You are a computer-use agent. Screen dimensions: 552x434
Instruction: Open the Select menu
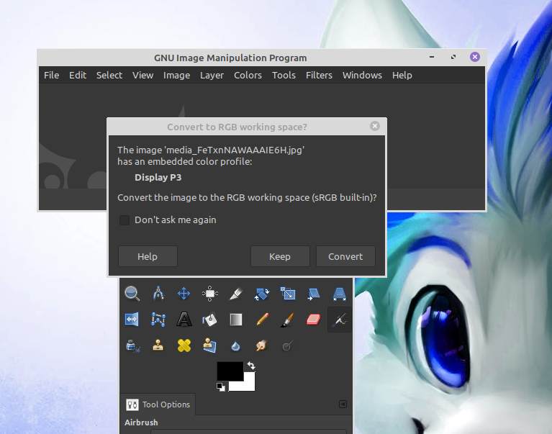pyautogui.click(x=109, y=75)
